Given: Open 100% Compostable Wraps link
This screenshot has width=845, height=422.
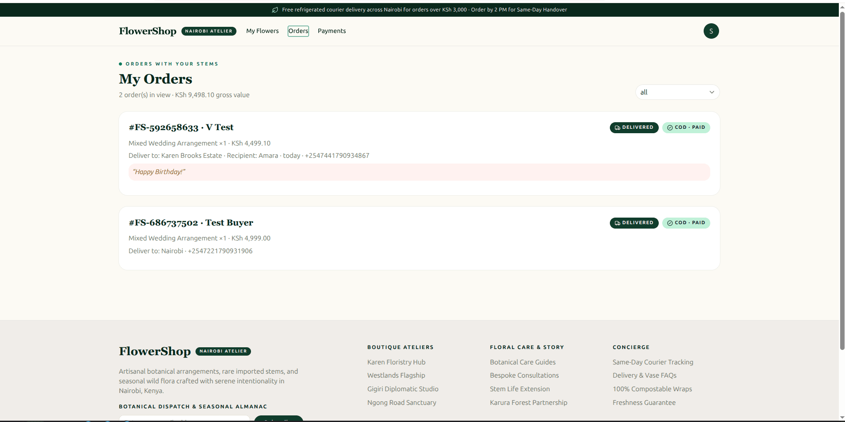Looking at the screenshot, I should tap(652, 389).
